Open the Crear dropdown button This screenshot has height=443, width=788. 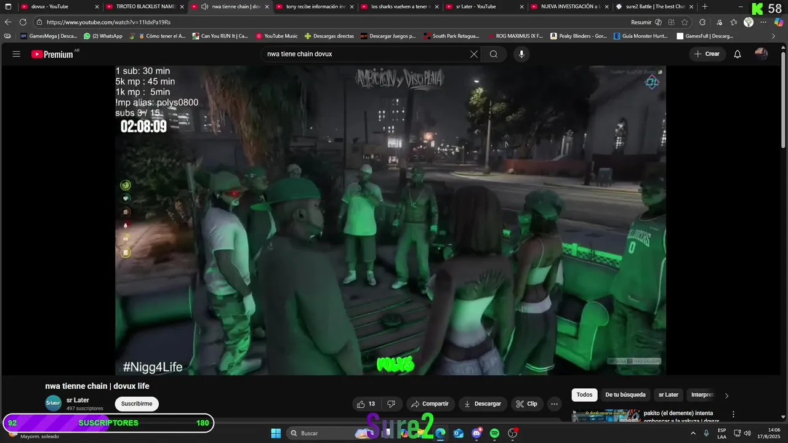click(x=706, y=54)
